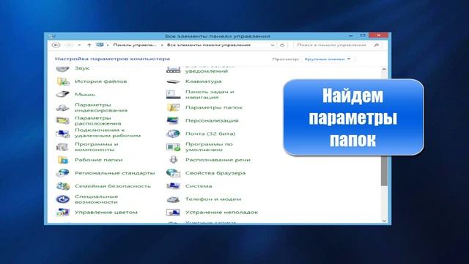Expand breadcrumb arrow after Панель управления
This screenshot has width=469, height=264.
click(162, 45)
